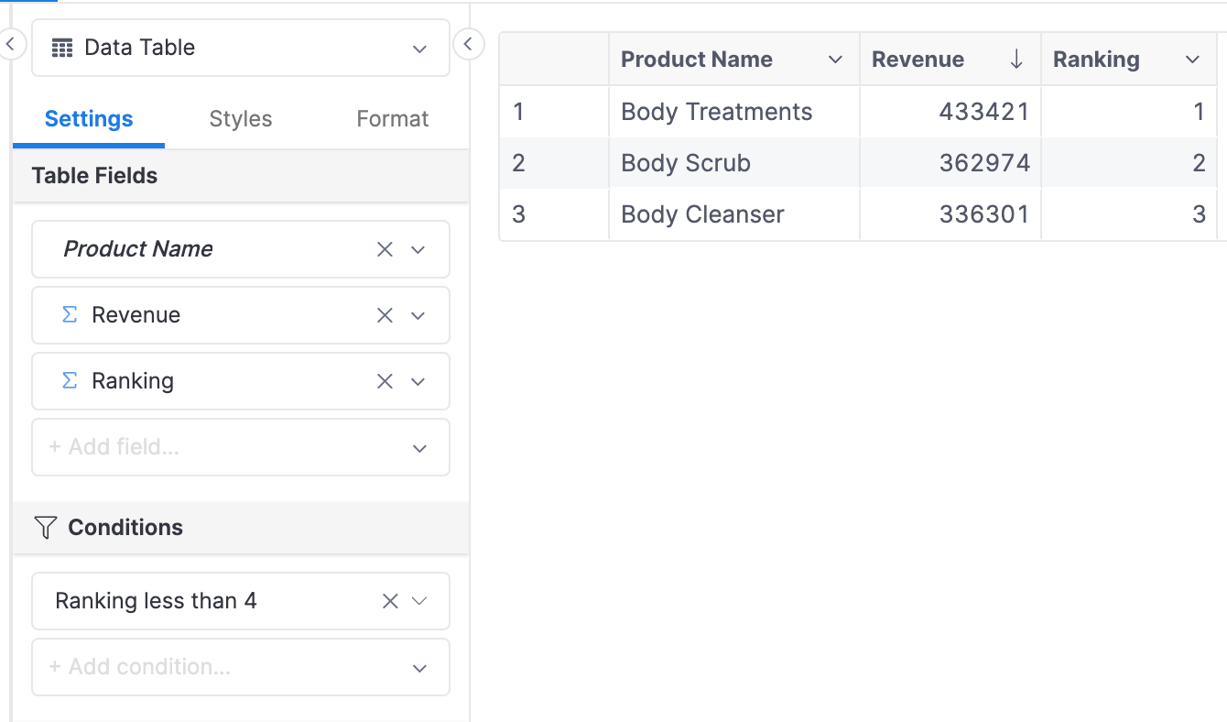
Task: Expand Product Name field options chevron
Action: coord(418,249)
